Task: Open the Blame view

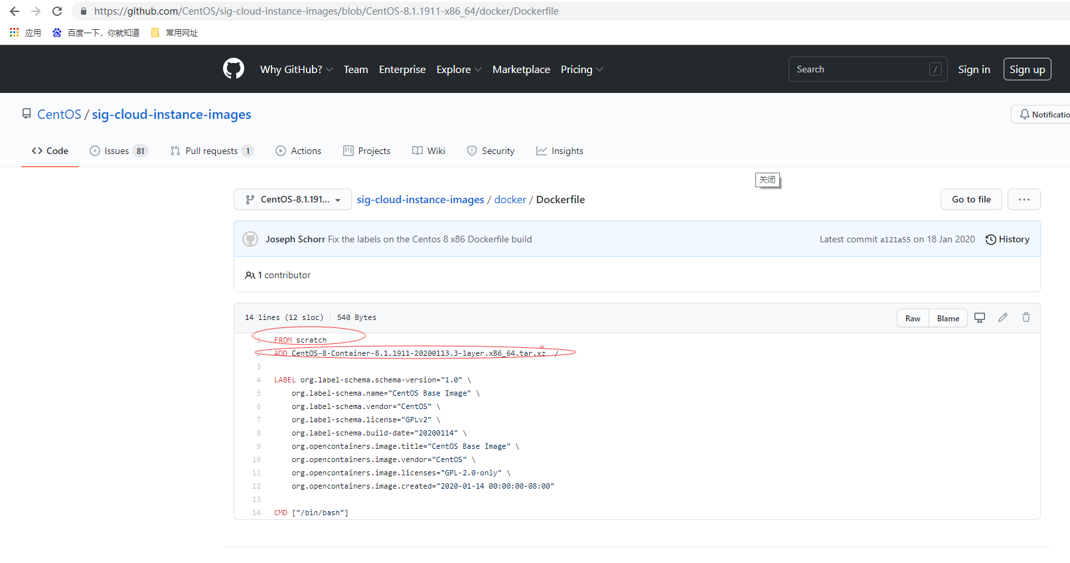Action: pyautogui.click(x=948, y=318)
